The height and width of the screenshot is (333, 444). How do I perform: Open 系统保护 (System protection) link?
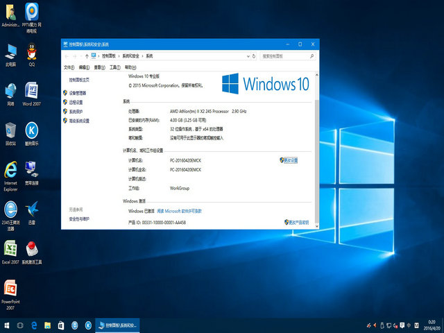[x=76, y=112]
